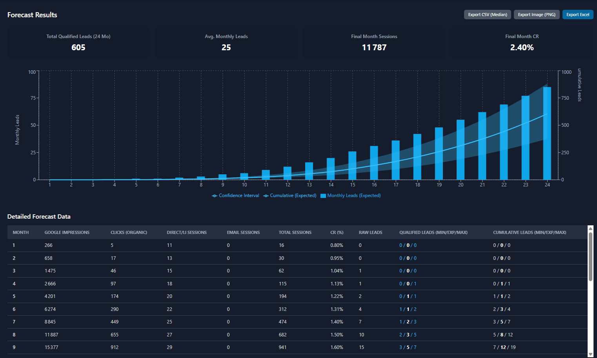The image size is (597, 358).
Task: Click Google impressions value 658
Action: click(x=48, y=258)
